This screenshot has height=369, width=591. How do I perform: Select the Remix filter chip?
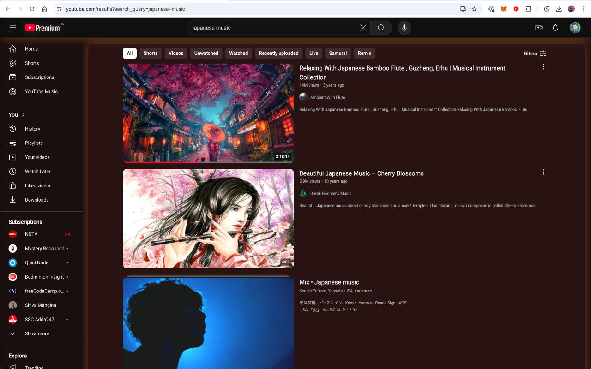pyautogui.click(x=364, y=53)
